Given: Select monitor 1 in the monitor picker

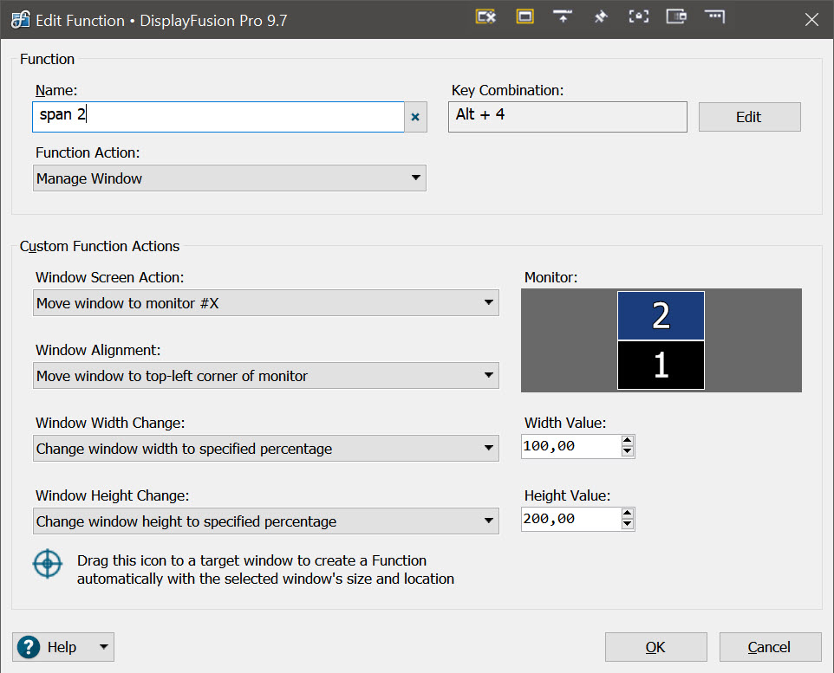Looking at the screenshot, I should 661,366.
